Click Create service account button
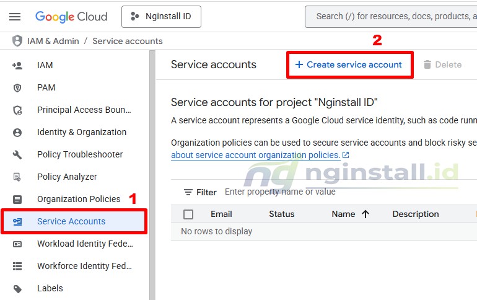The width and height of the screenshot is (477, 300). pos(349,64)
